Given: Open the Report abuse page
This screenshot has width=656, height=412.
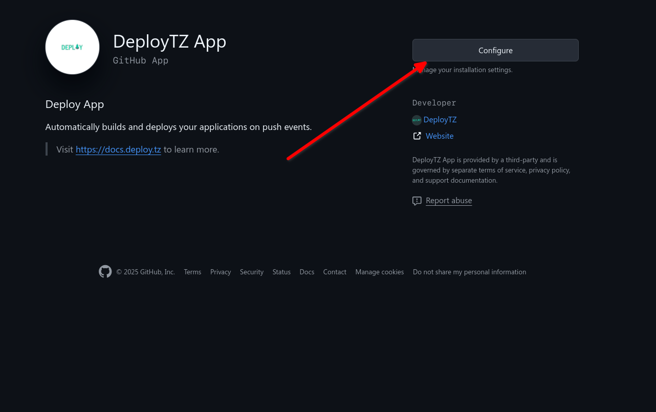Looking at the screenshot, I should 449,200.
